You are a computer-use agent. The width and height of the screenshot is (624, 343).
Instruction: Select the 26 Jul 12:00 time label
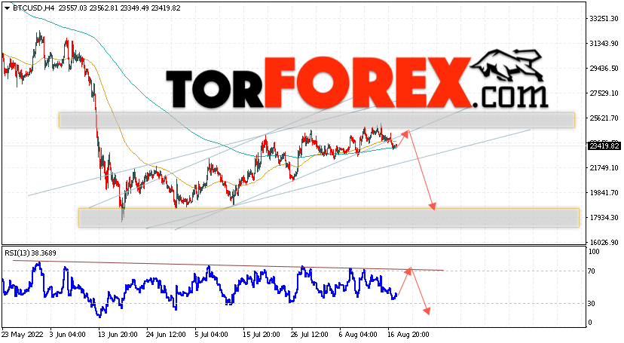(308, 335)
